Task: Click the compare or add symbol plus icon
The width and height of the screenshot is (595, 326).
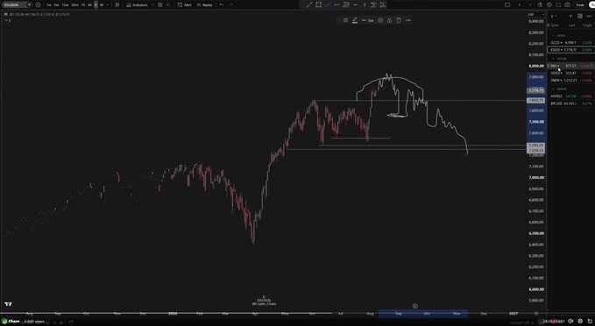Action: pos(38,5)
